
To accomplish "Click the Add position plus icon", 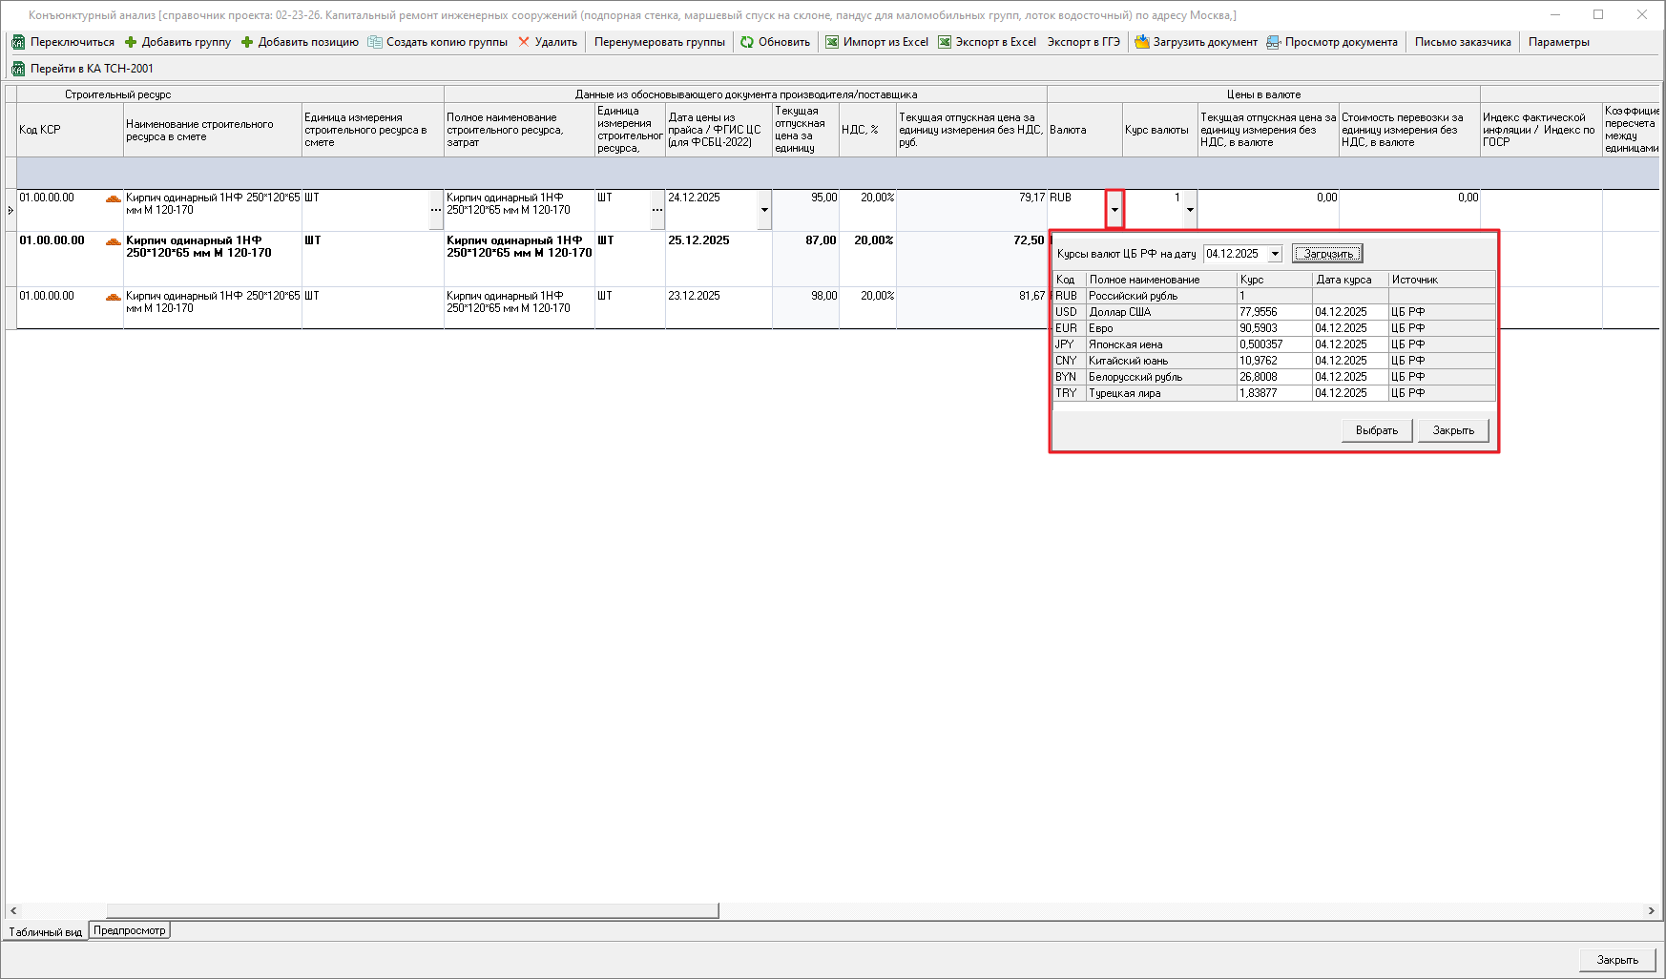I will [247, 42].
